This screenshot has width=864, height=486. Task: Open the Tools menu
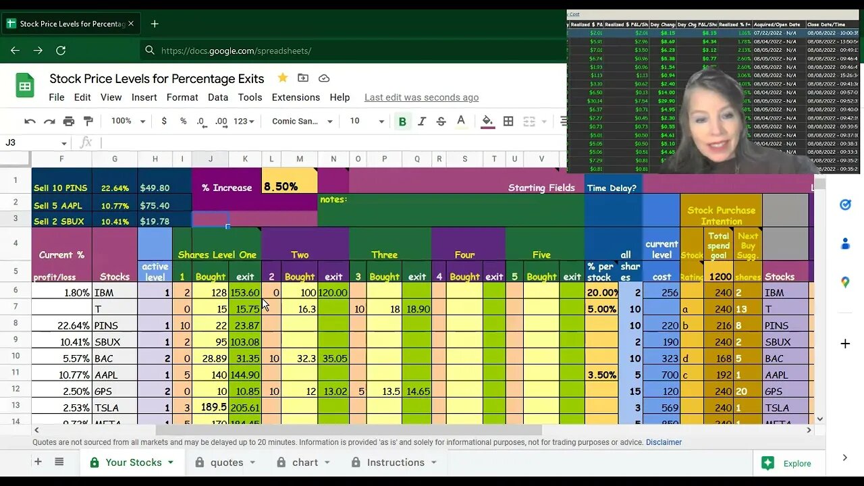click(x=250, y=97)
